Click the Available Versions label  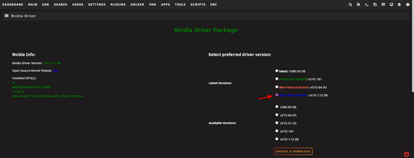tap(222, 123)
